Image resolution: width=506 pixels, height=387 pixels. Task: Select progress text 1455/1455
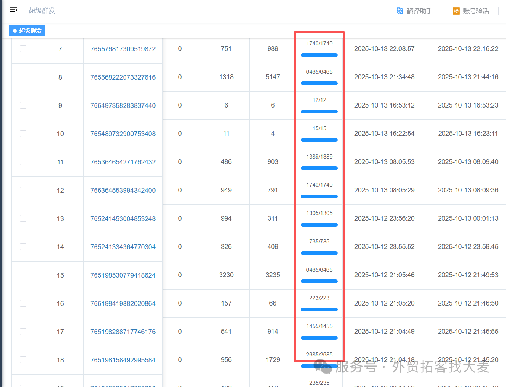click(319, 326)
